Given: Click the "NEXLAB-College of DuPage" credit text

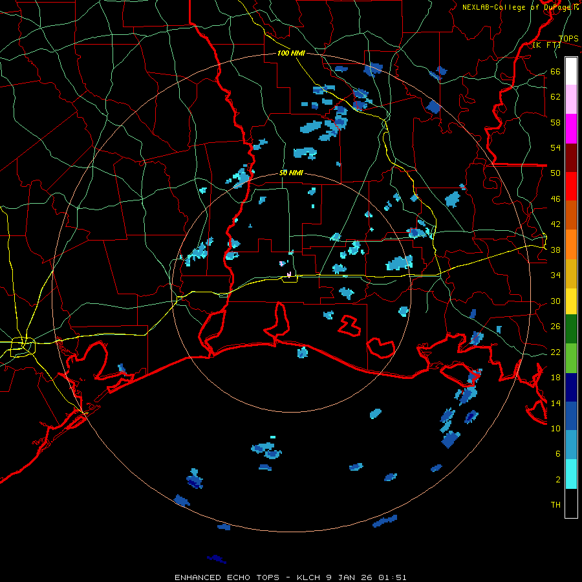Looking at the screenshot, I should 517,7.
